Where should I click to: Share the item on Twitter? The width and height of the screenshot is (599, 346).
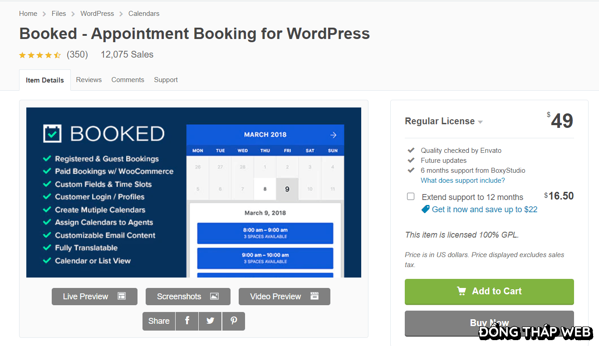(x=210, y=321)
